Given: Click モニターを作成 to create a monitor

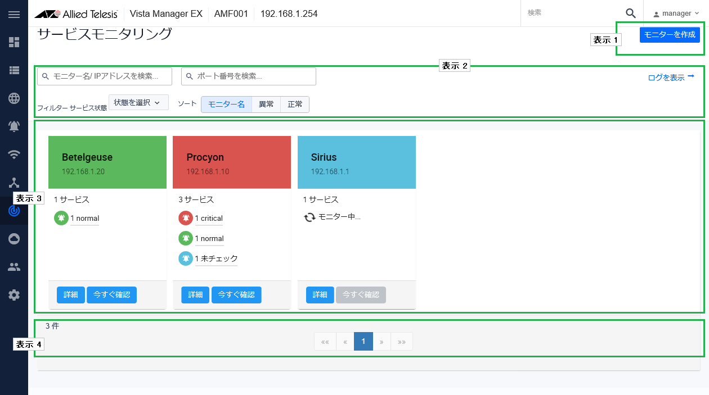Looking at the screenshot, I should click(x=670, y=34).
